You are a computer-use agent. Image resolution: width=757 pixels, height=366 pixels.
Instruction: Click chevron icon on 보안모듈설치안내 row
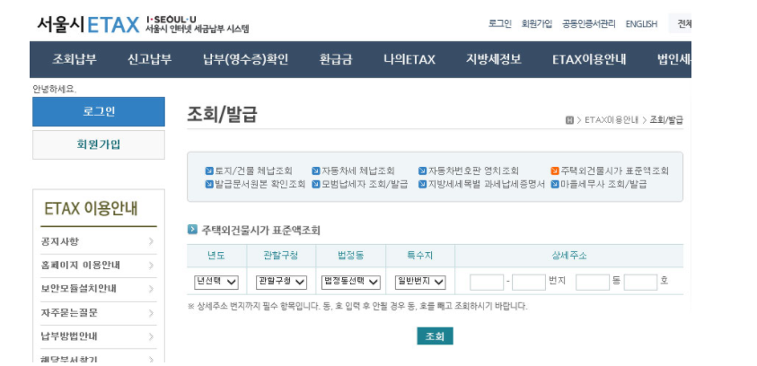tap(151, 289)
